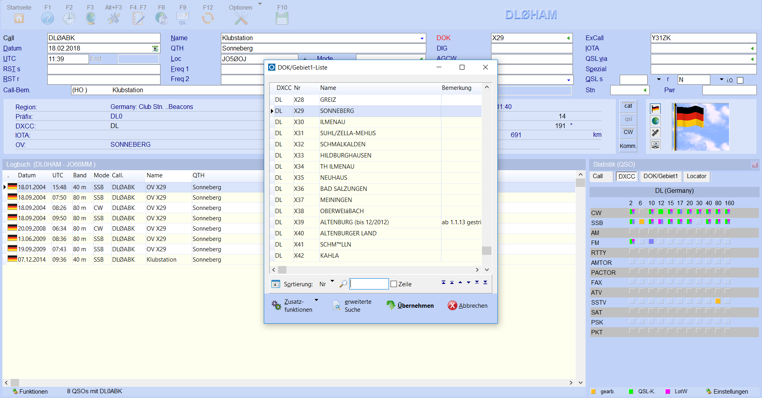This screenshot has width=762, height=398.
Task: Toggle the i.O. checkbox
Action: point(740,80)
